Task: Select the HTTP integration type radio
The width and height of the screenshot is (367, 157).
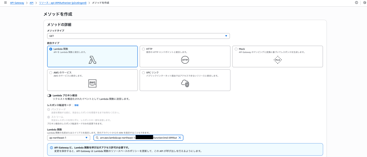Action: tap(143, 49)
